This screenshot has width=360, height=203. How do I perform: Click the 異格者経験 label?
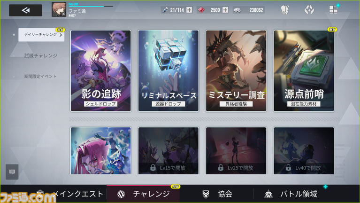(x=236, y=104)
